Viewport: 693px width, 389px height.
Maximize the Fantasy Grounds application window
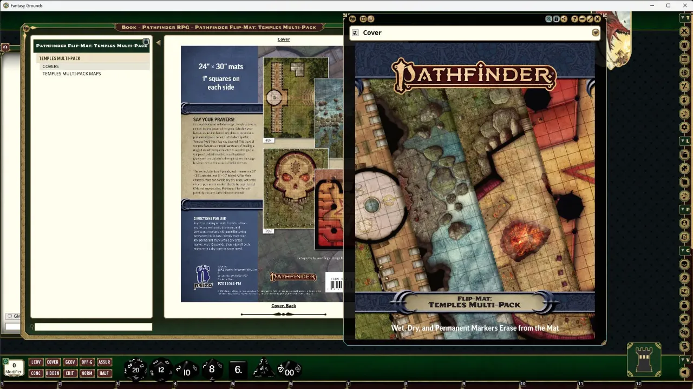pyautogui.click(x=668, y=5)
